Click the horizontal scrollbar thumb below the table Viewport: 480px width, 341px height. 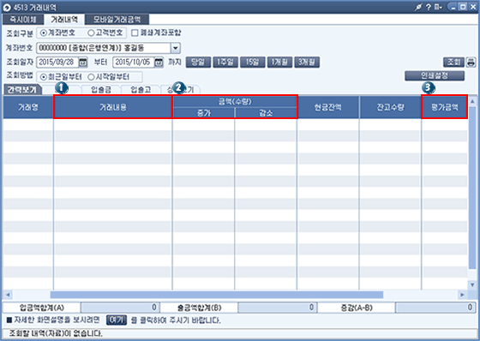[217, 295]
